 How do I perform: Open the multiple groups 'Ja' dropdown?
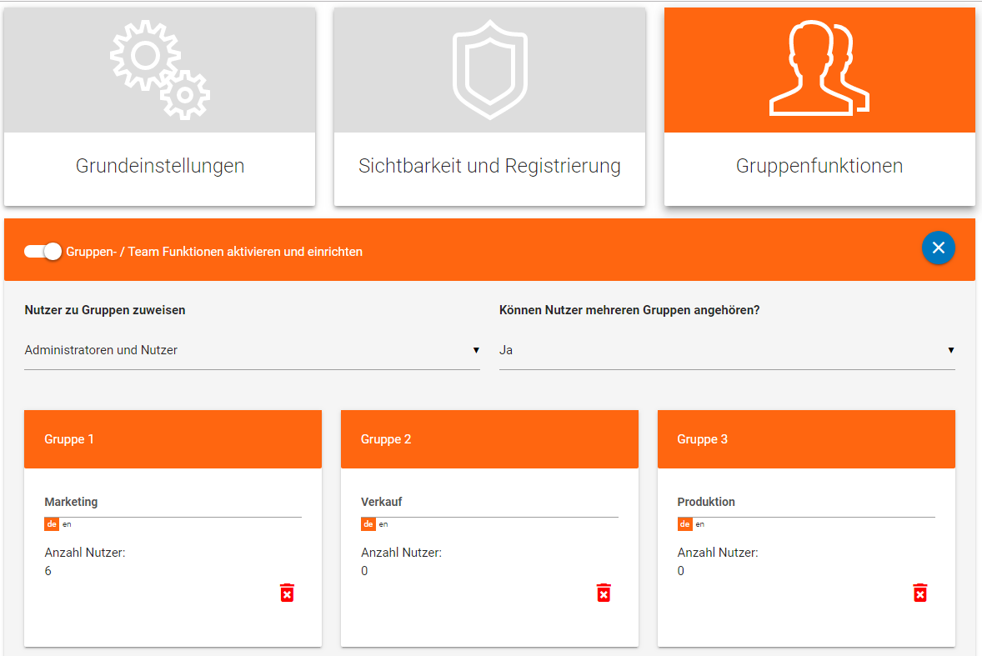(727, 350)
